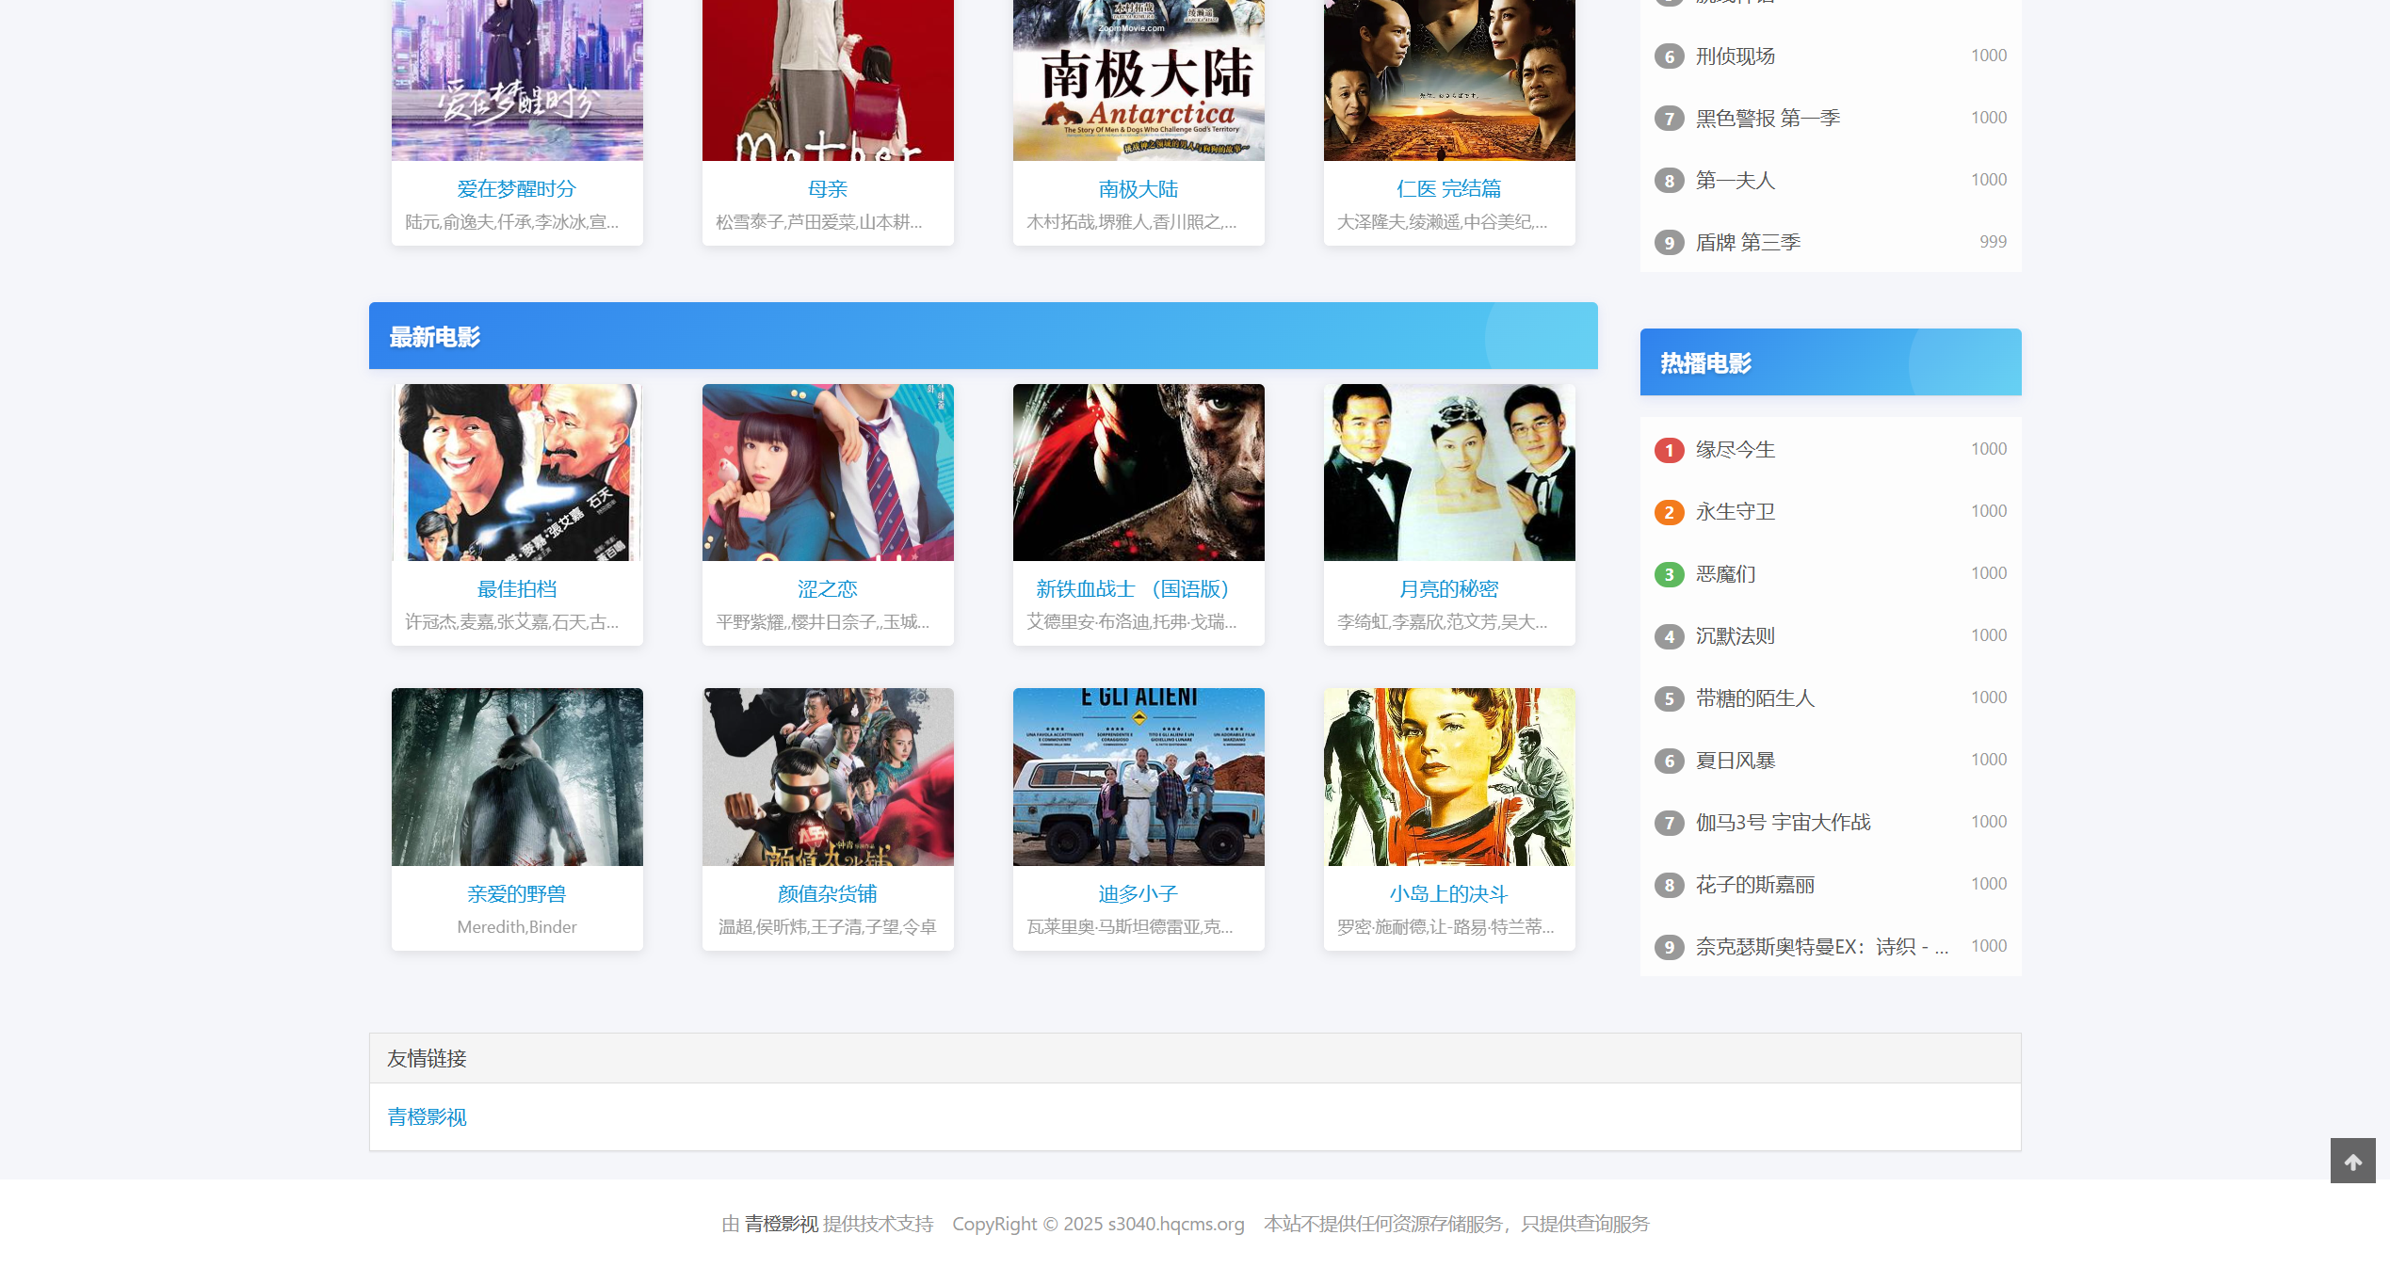The height and width of the screenshot is (1267, 2390).
Task: Select 缘尽今生 in hot movies list
Action: pyautogui.click(x=1735, y=450)
